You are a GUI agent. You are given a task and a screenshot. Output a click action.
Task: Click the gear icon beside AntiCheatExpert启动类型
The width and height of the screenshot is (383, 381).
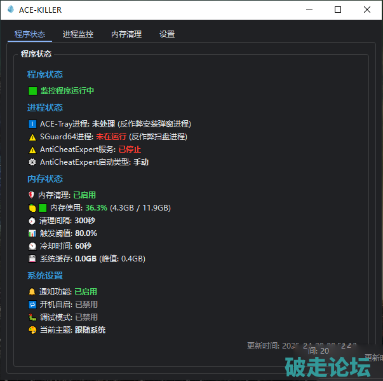[x=32, y=162]
